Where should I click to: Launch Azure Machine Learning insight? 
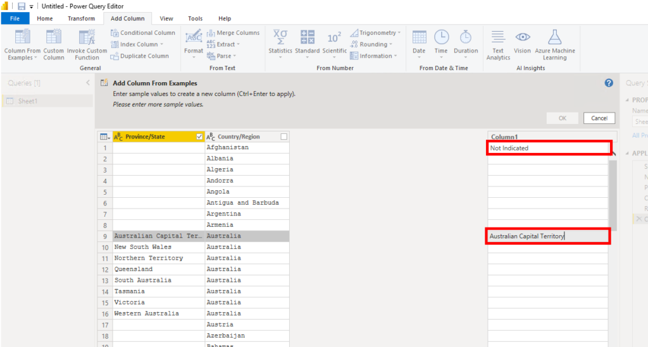pyautogui.click(x=554, y=45)
